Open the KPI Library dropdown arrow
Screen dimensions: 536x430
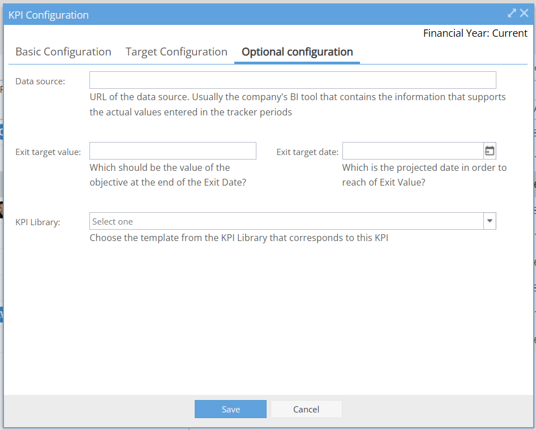(x=490, y=221)
